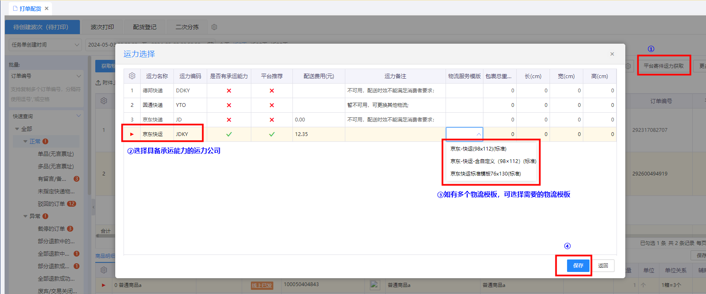Viewport: 706px width, 294px height.
Task: Click the JDKY code cell
Action: point(190,134)
